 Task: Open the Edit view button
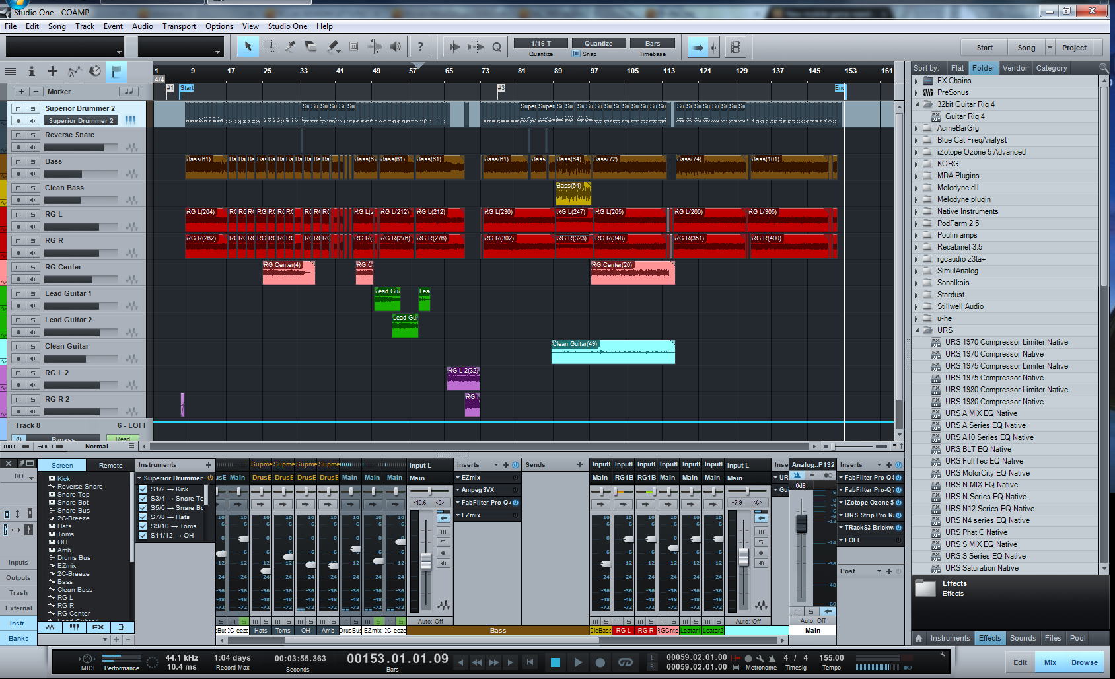1020,662
